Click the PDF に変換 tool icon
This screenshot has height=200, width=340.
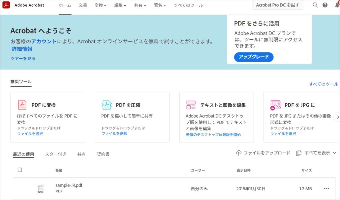point(22,105)
